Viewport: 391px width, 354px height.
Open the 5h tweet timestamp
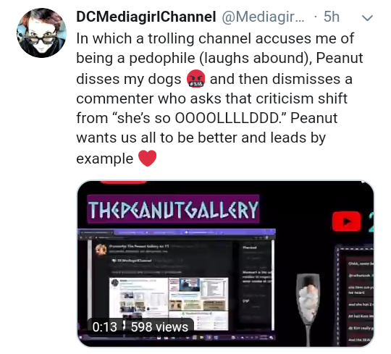[x=332, y=17]
